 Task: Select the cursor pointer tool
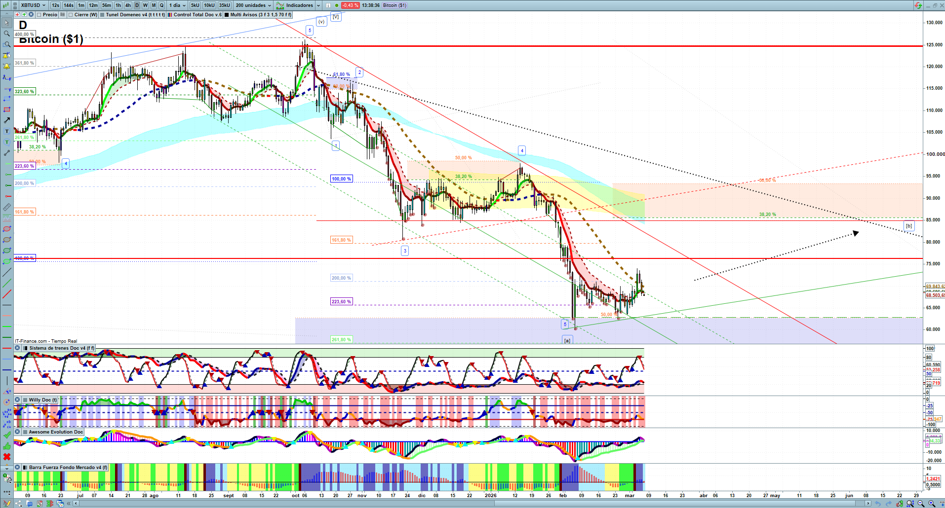click(x=7, y=23)
